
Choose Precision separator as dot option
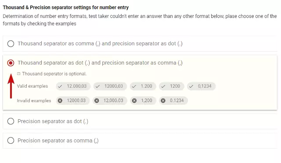(11, 121)
